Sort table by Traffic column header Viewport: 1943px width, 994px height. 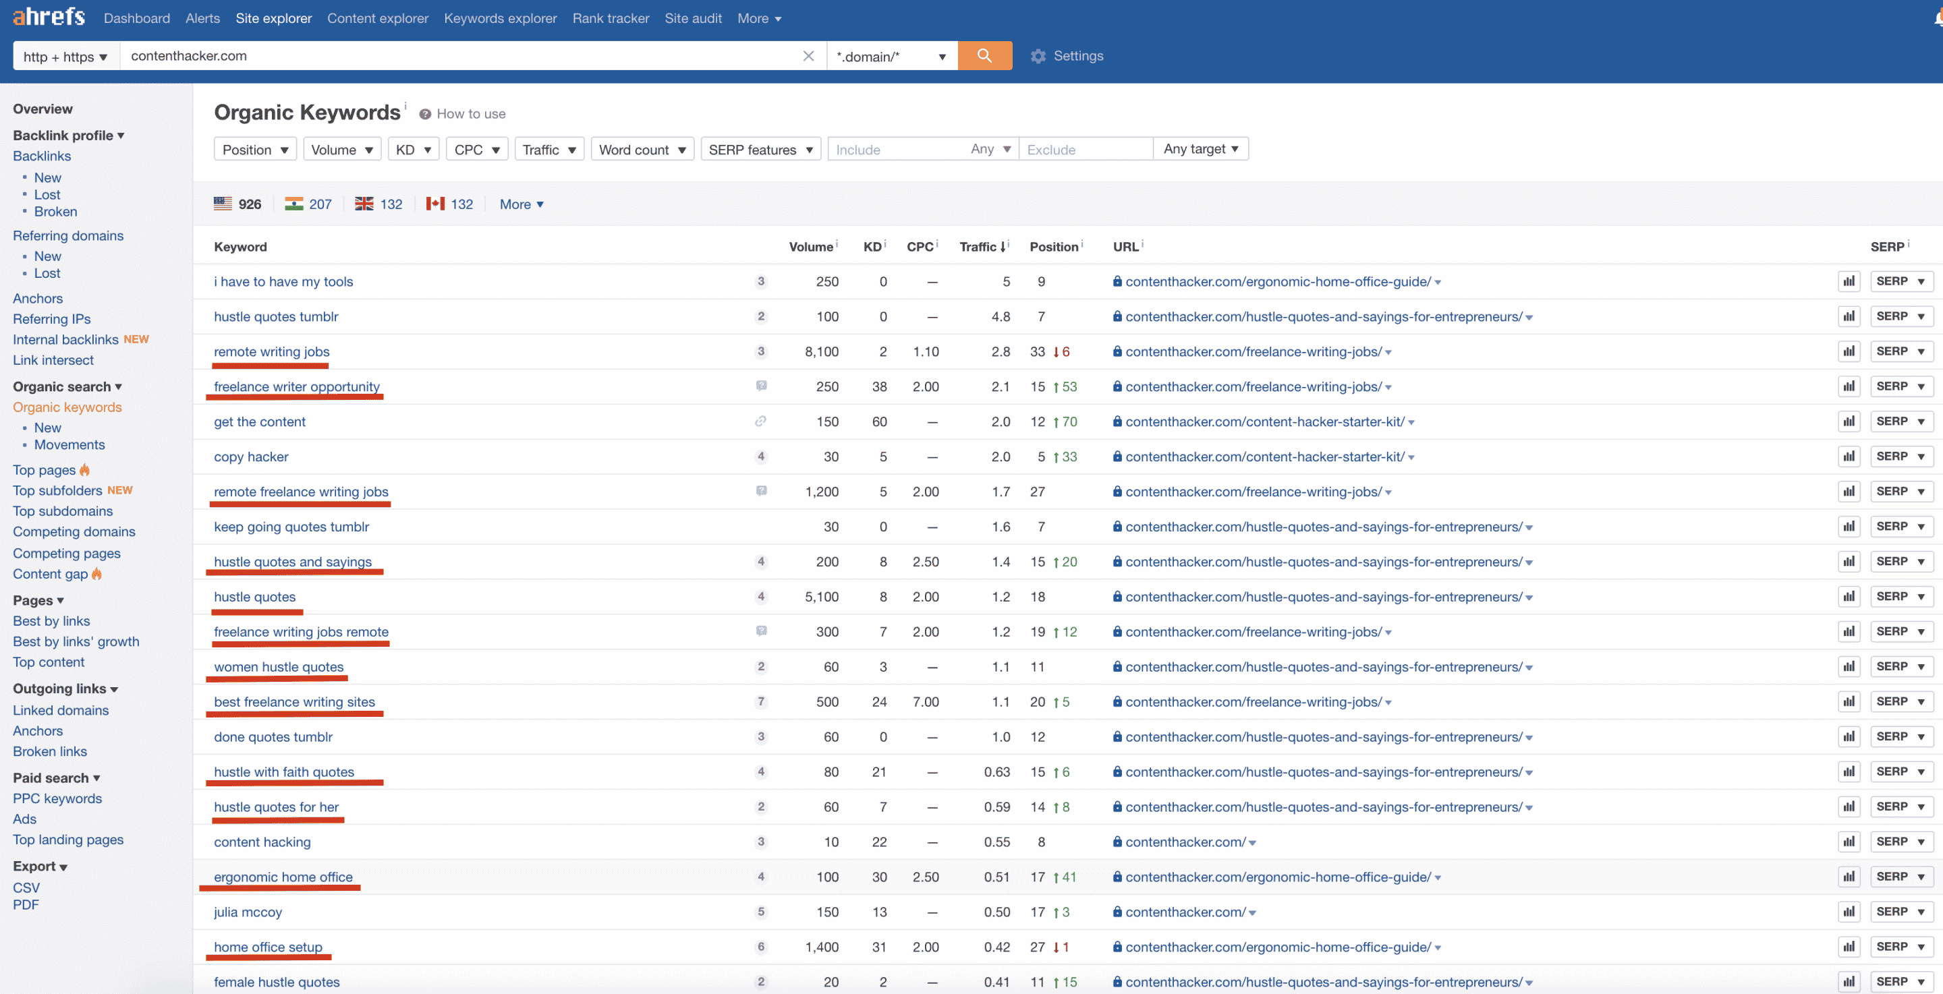(x=983, y=247)
